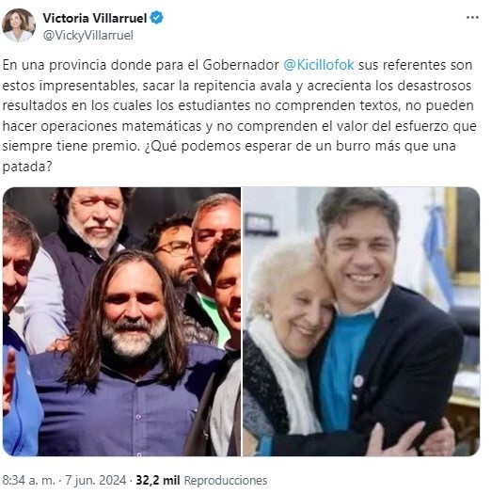Viewport: 491px width, 494px height.
Task: Click the word 'Gobernador' in the tweet
Action: (x=241, y=65)
